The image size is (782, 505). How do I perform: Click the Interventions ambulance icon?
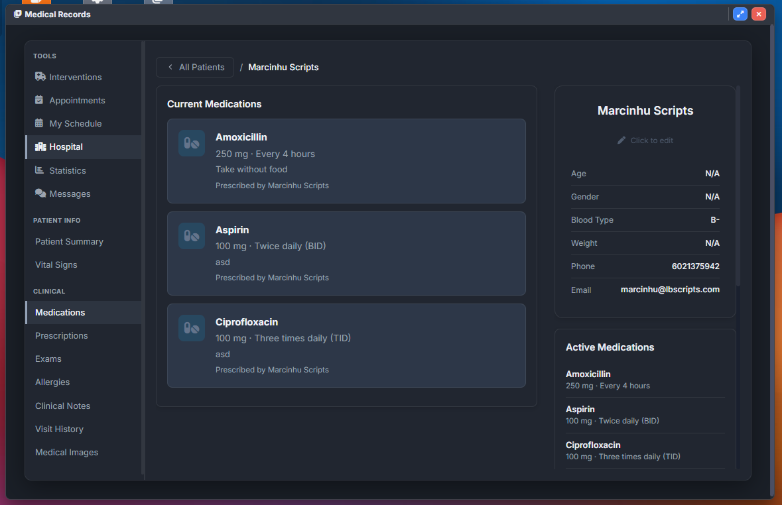40,77
